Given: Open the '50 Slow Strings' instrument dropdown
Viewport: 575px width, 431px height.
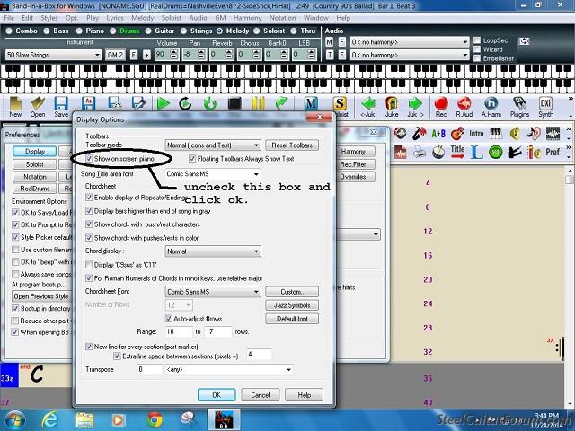Looking at the screenshot, I should [x=54, y=55].
